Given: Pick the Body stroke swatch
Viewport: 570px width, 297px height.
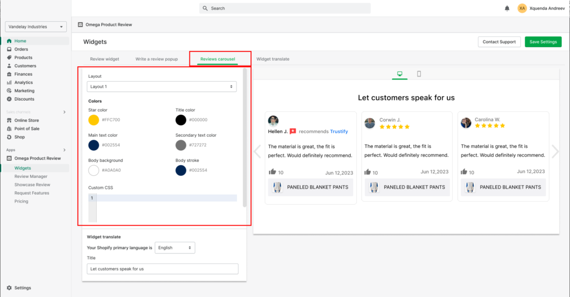Looking at the screenshot, I should (x=181, y=170).
